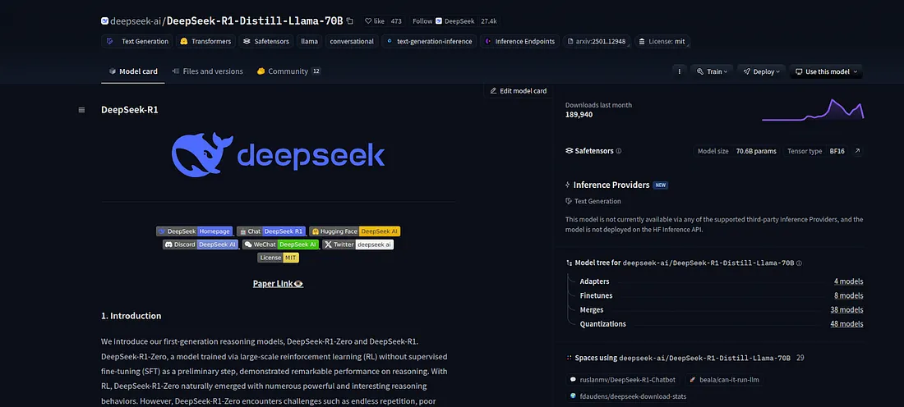Open the DeepSeek-R1-Distill-Llama-70B title link

tap(255, 21)
